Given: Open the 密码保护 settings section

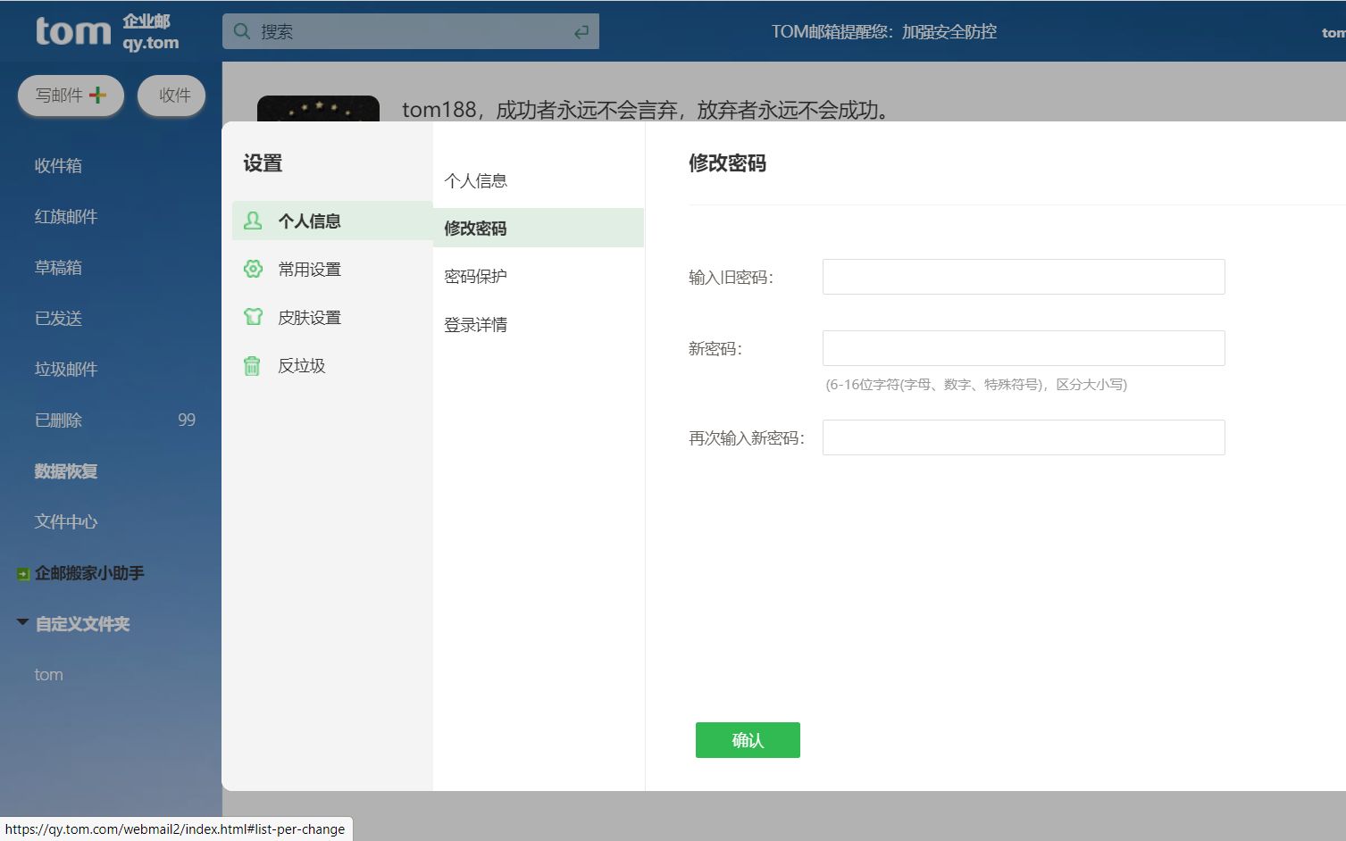Looking at the screenshot, I should click(x=474, y=276).
